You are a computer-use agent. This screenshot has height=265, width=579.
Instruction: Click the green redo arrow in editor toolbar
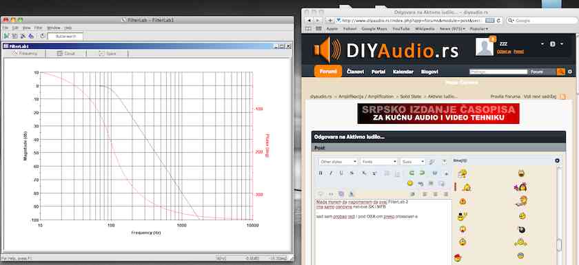click(422, 173)
